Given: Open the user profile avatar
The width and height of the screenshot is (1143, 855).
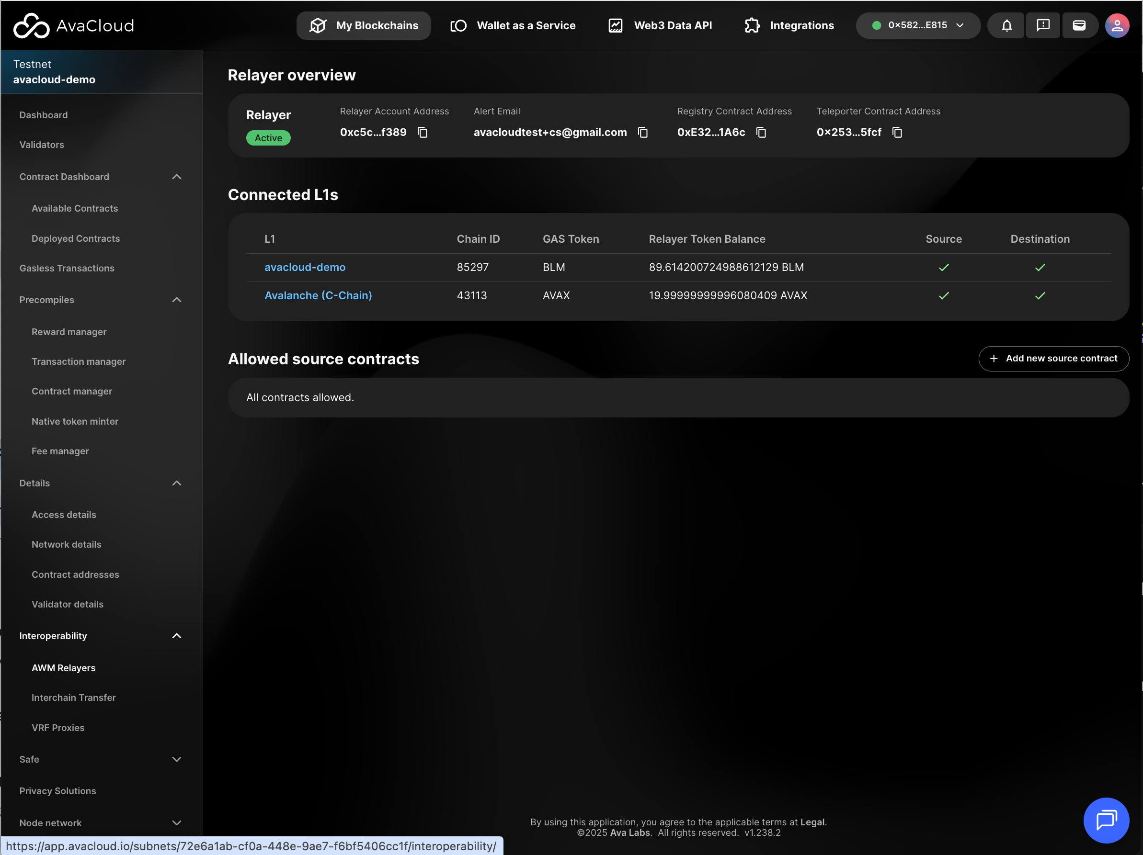Looking at the screenshot, I should [1117, 25].
